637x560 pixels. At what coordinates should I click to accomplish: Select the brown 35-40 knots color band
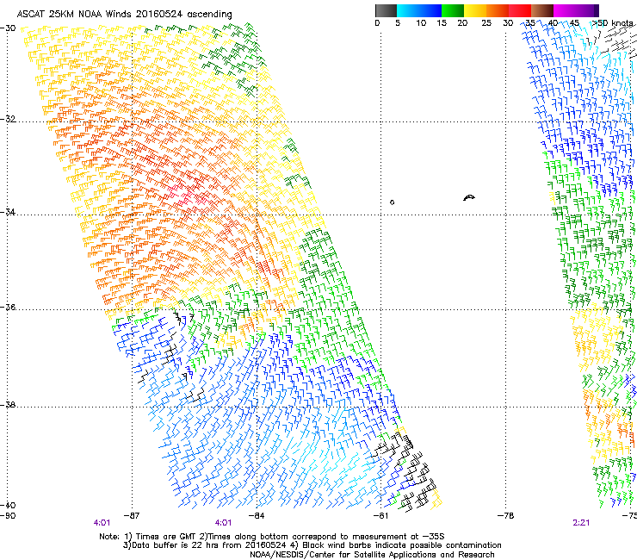542,10
